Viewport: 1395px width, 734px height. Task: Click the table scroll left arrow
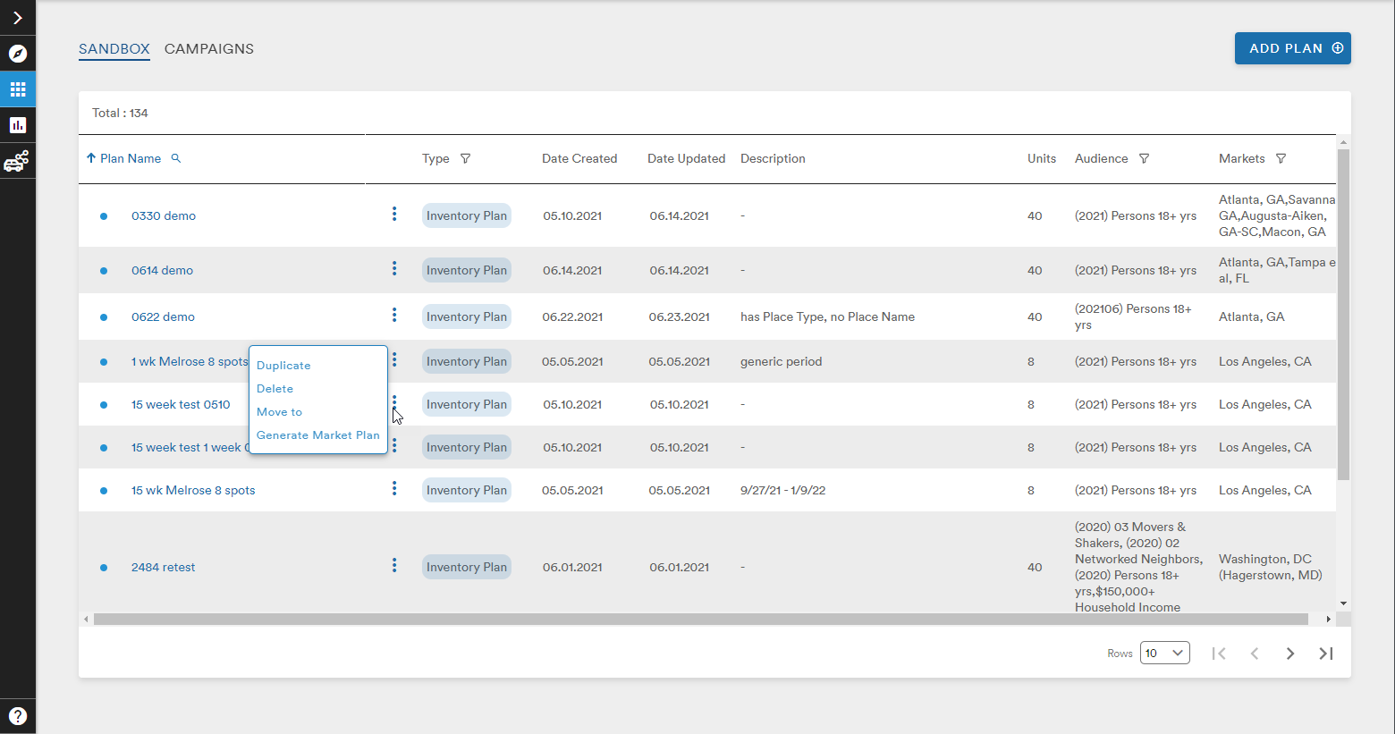(86, 619)
